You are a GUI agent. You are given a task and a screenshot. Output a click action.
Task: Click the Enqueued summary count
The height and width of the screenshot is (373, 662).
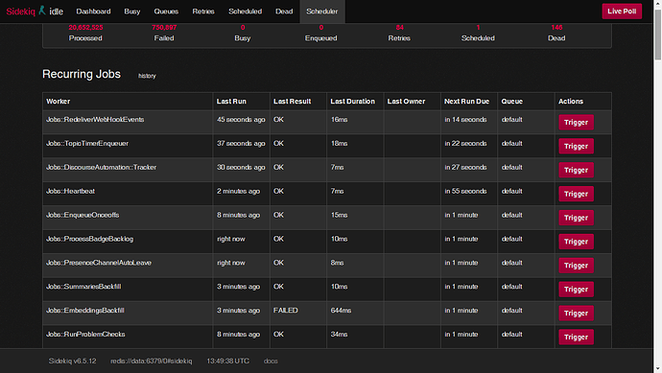[x=320, y=28]
